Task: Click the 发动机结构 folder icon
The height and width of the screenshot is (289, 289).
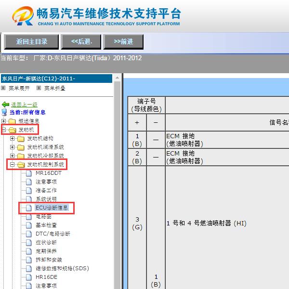Action: 21,139
